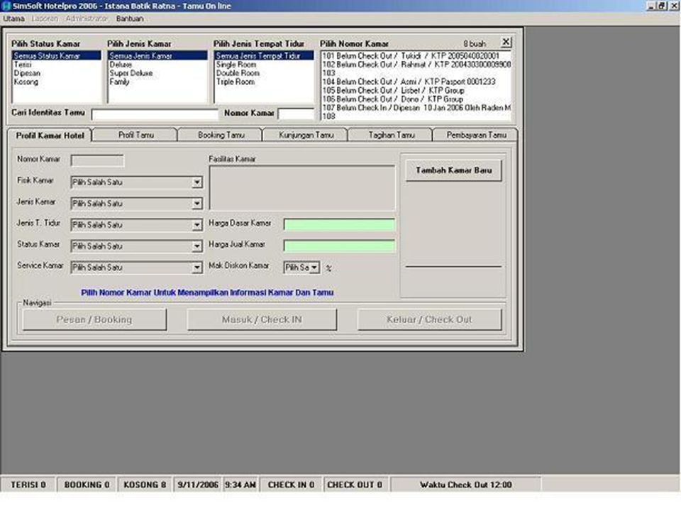Screen dimensions: 681x511
Task: Click the Cari Identitas Tamu search field
Action: point(155,114)
